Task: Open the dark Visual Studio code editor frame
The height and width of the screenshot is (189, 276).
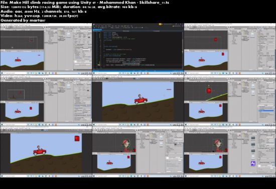Action: (138, 49)
